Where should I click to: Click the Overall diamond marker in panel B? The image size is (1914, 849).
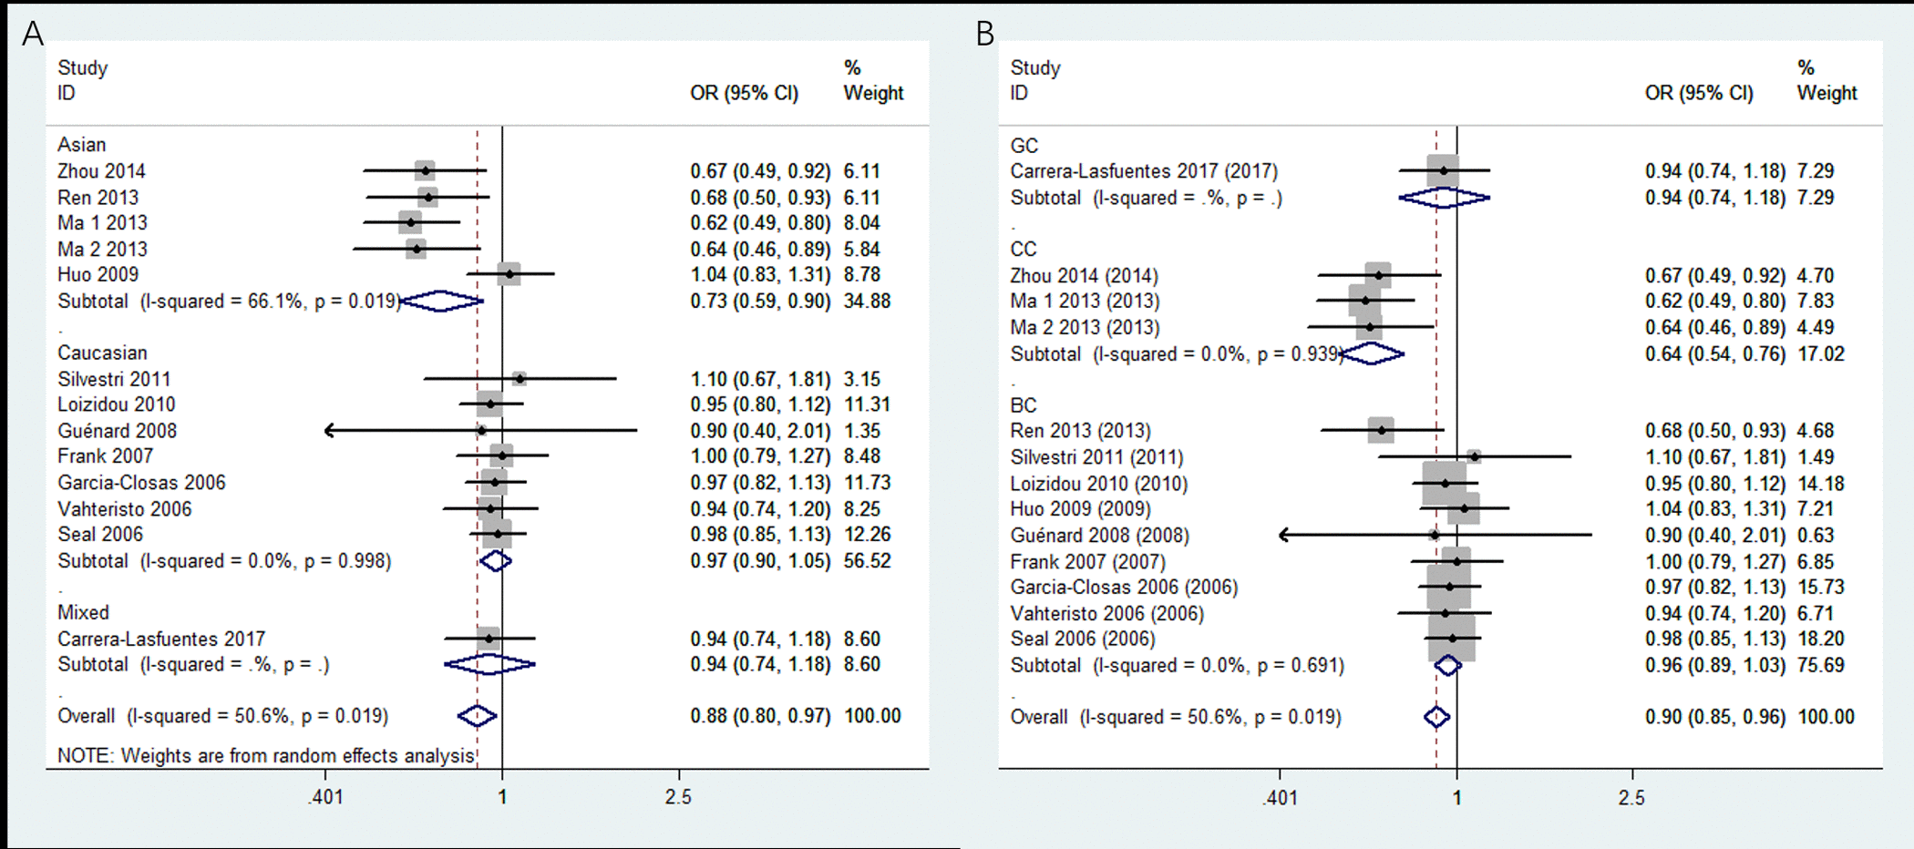(x=1436, y=718)
